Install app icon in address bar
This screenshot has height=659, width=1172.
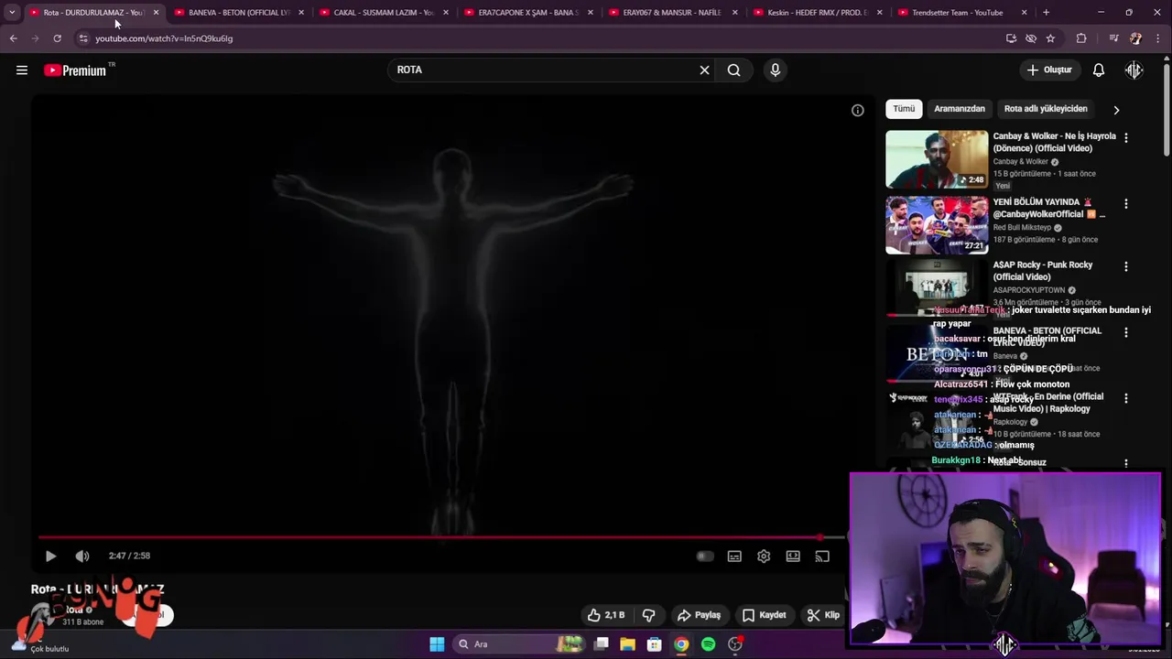[x=1011, y=38]
